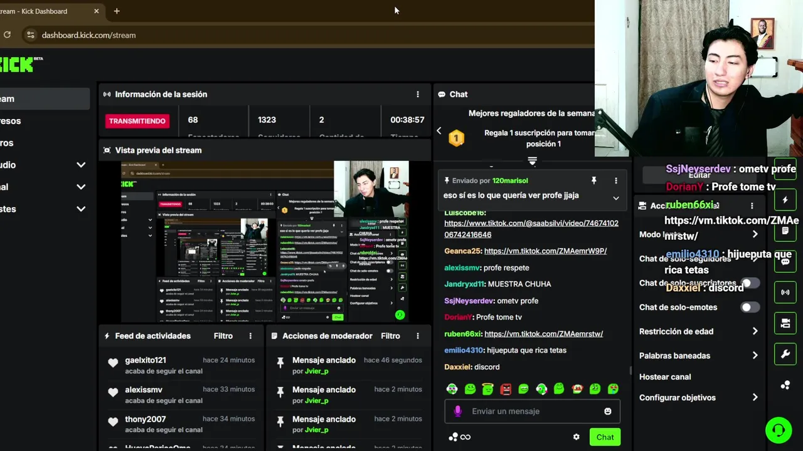The height and width of the screenshot is (451, 803).
Task: Click the pin icon on pinned message
Action: click(x=593, y=180)
